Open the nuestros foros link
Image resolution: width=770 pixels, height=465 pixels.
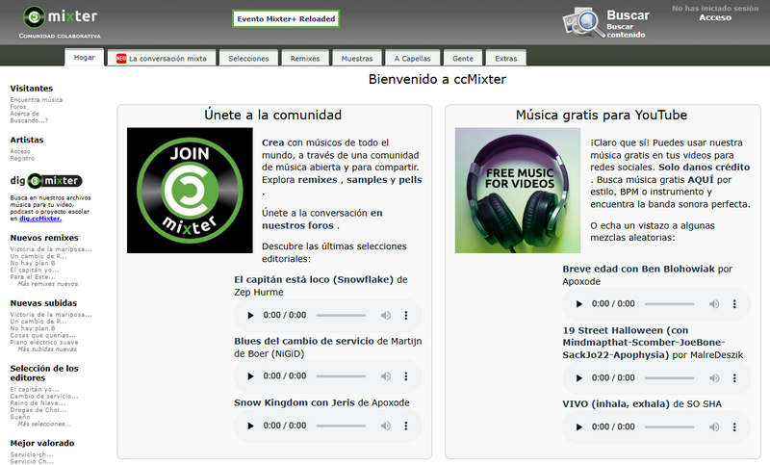pos(297,226)
